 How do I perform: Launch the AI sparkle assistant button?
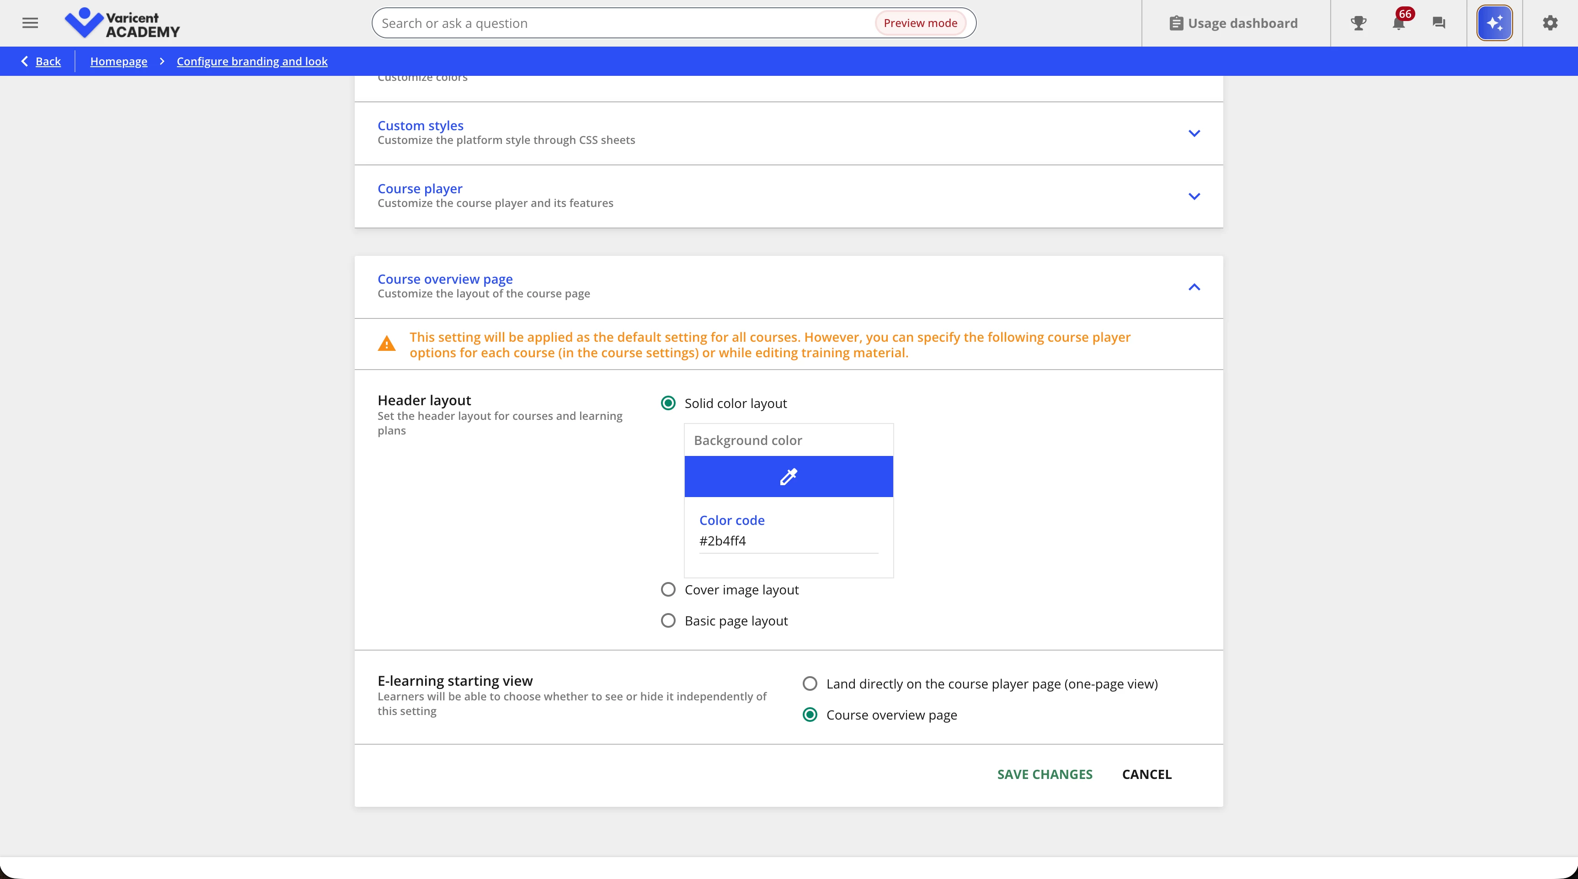coord(1494,23)
